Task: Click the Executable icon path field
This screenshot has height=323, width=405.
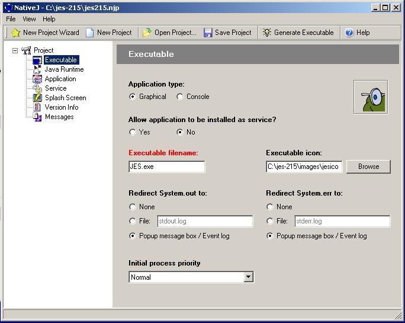Action: tap(304, 167)
